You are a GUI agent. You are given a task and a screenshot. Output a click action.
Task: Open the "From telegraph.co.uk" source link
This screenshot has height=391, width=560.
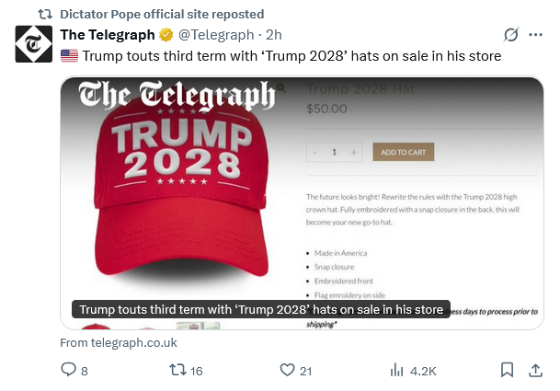119,342
